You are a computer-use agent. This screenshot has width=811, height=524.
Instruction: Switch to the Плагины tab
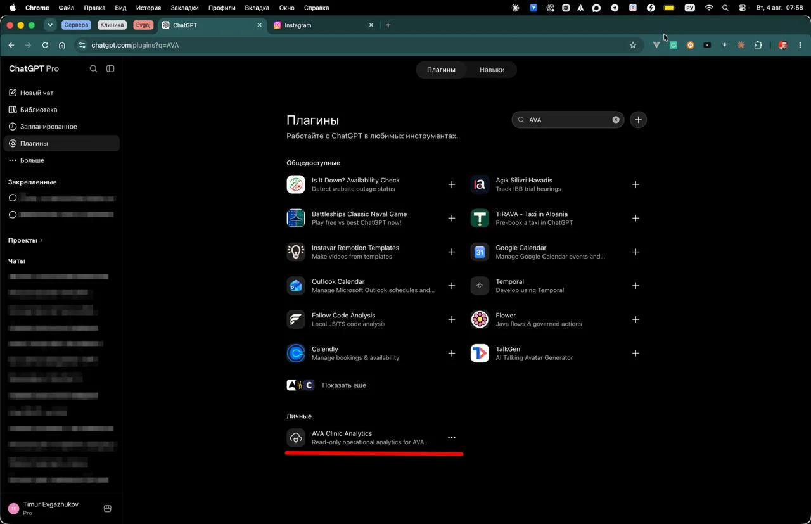(441, 70)
